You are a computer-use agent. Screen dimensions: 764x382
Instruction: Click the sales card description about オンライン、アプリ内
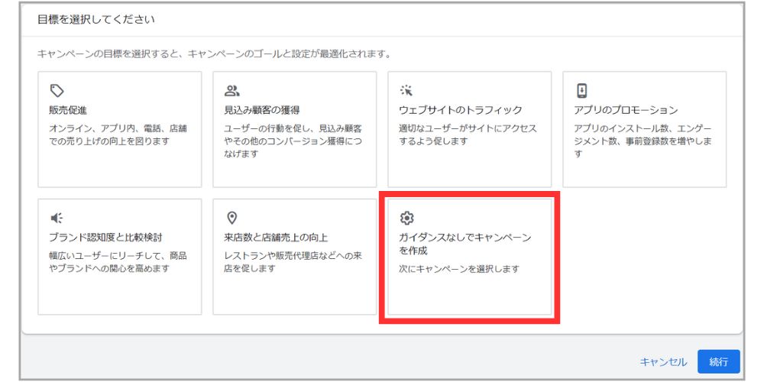pos(118,134)
